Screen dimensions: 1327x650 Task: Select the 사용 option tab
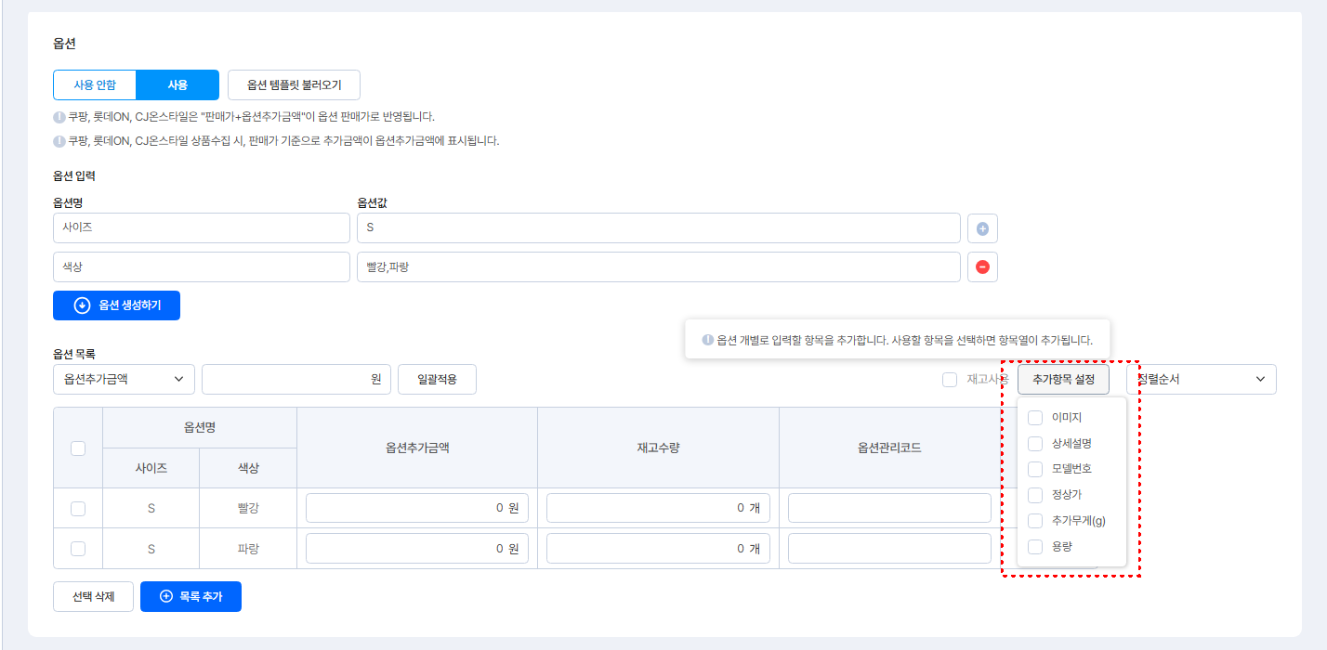(x=177, y=84)
